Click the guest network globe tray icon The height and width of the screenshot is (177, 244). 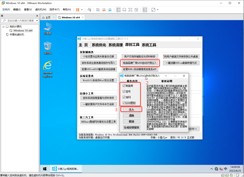[216, 169]
